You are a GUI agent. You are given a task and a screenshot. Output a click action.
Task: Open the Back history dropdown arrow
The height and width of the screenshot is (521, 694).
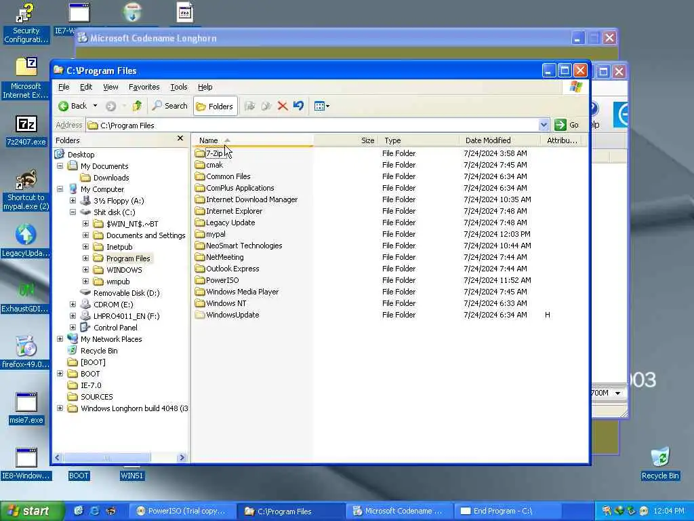point(95,106)
